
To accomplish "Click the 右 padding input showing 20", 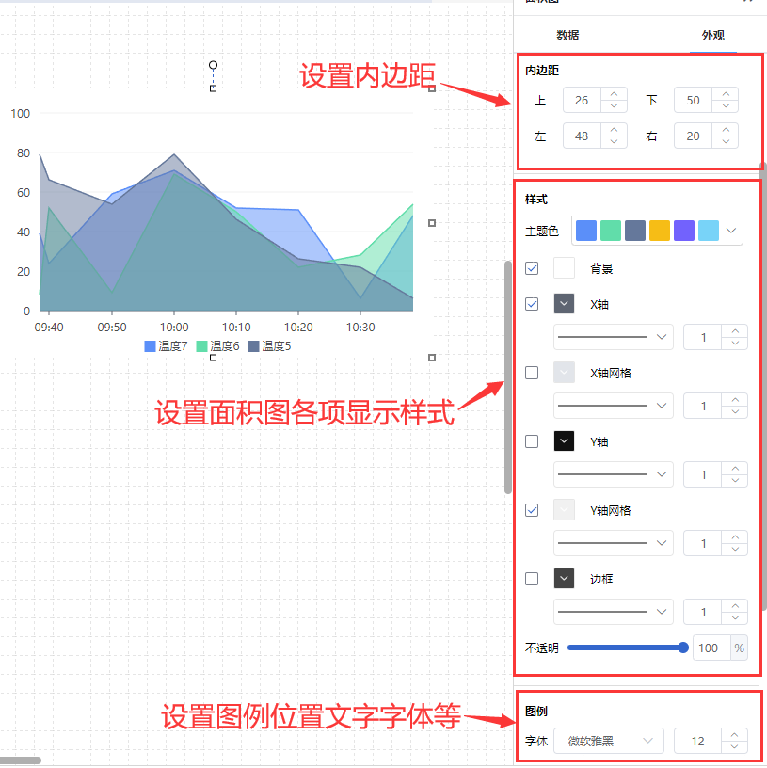I will click(x=693, y=136).
